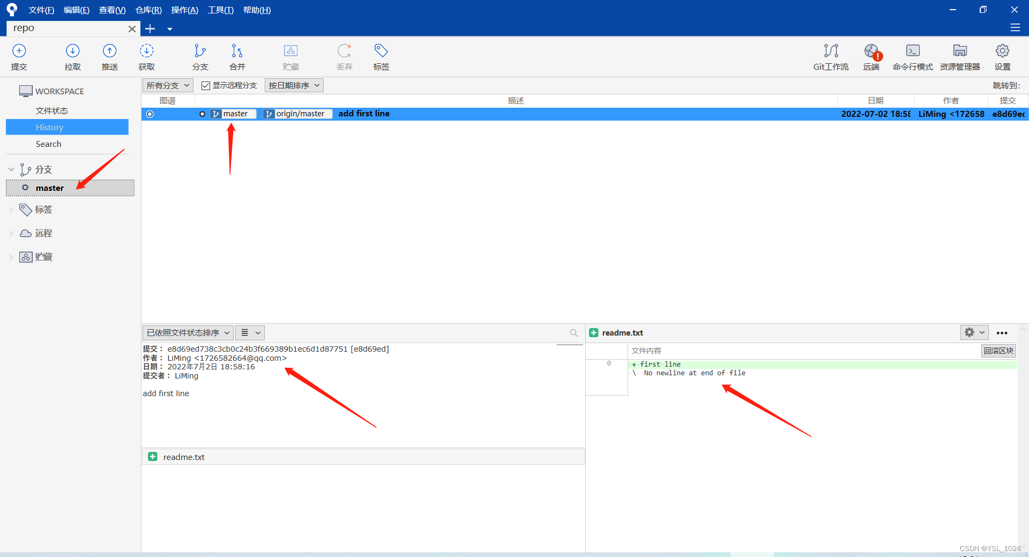1029x557 pixels.
Task: Collapse the 分支 section in sidebar
Action: click(x=11, y=169)
